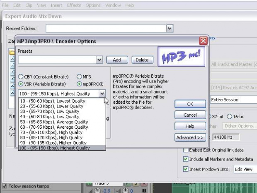Choose 100 - (95-150 Kbps), Highest Quality in list
Screen dimensions: 257x193
pyautogui.click(x=62, y=148)
